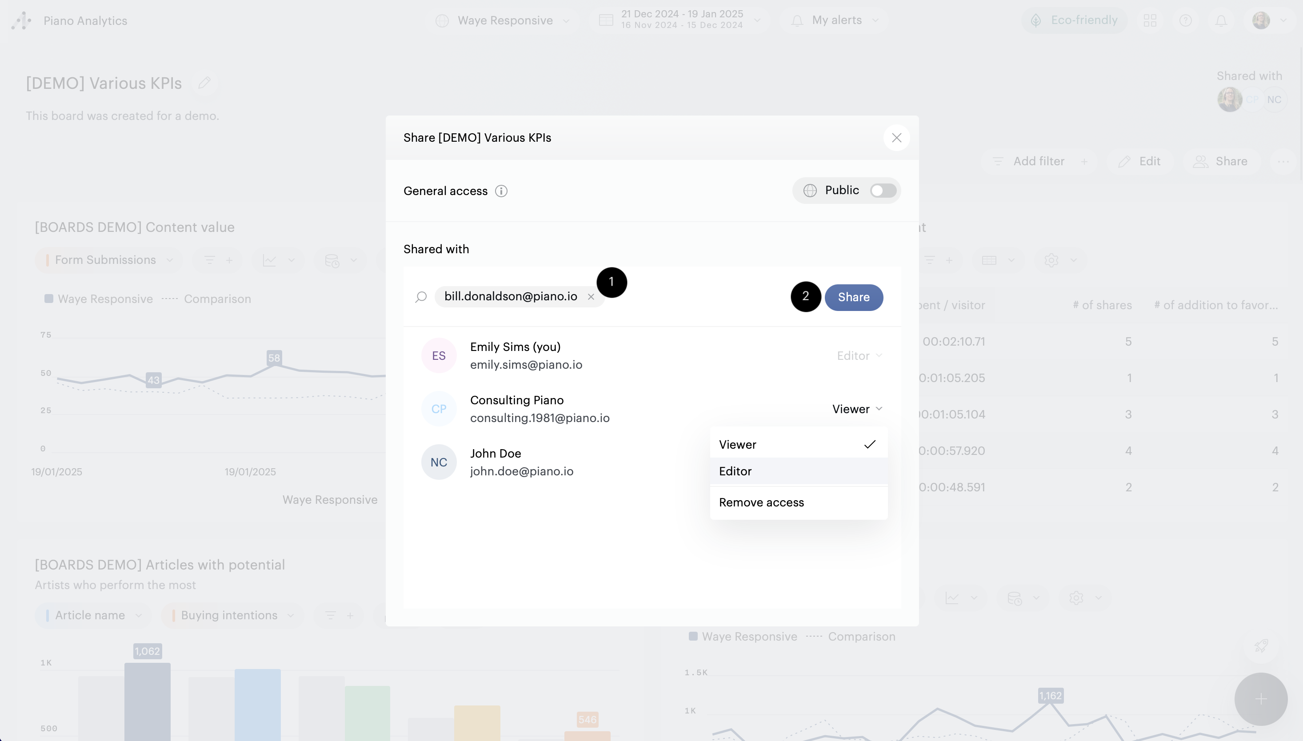Click the search magnifier icon in Shared with
This screenshot has width=1303, height=741.
pyautogui.click(x=421, y=297)
